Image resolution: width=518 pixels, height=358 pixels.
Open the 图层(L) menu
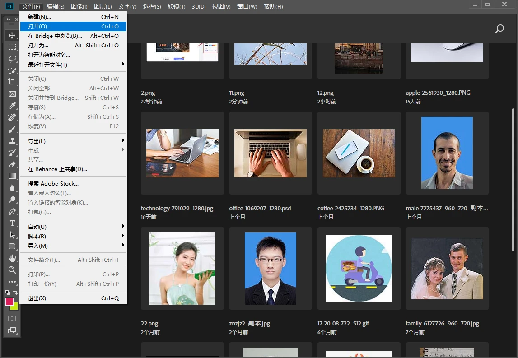pyautogui.click(x=103, y=7)
